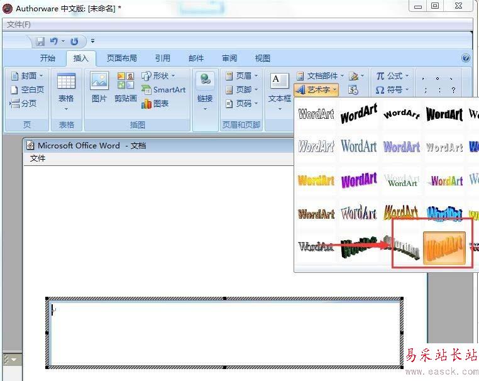Click the Authorware application icon in title bar
Image resolution: width=479 pixels, height=381 pixels.
tap(8, 9)
